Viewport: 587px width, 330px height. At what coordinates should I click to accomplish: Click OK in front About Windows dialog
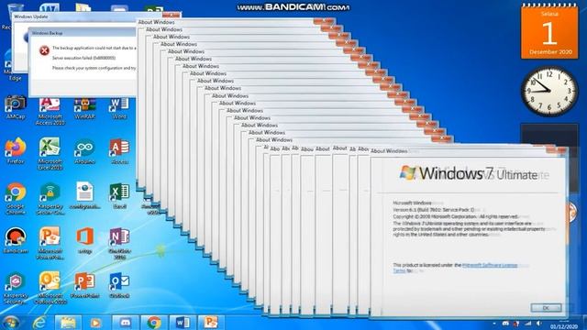pos(546,308)
